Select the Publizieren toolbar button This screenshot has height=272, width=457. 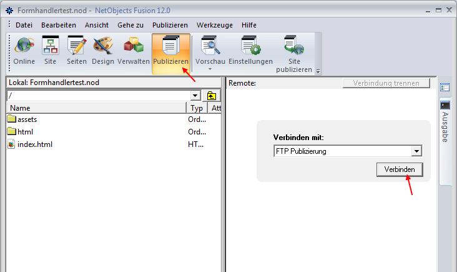coord(171,53)
